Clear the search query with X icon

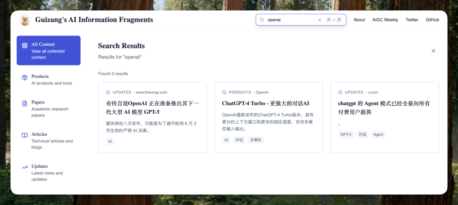tap(320, 20)
